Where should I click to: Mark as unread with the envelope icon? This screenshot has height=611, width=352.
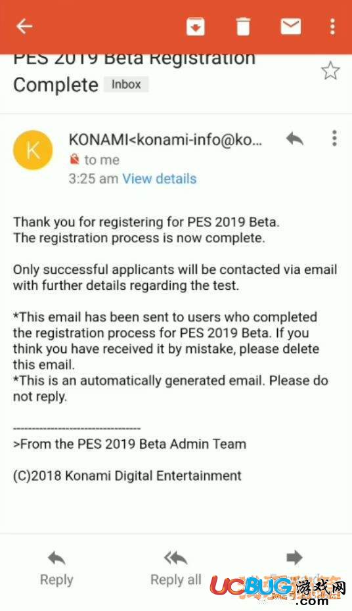(x=291, y=26)
